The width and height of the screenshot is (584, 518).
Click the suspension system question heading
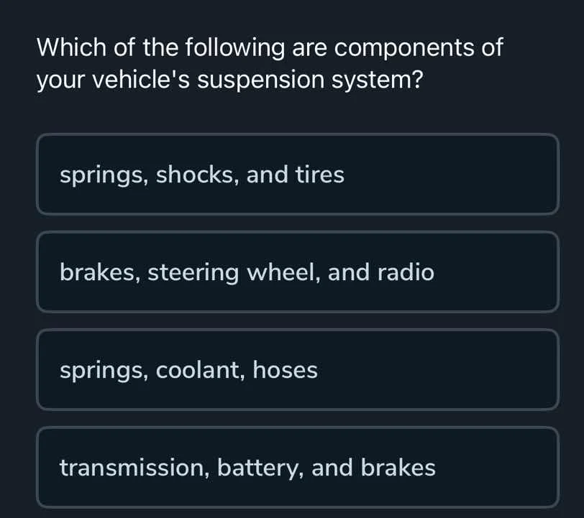270,63
